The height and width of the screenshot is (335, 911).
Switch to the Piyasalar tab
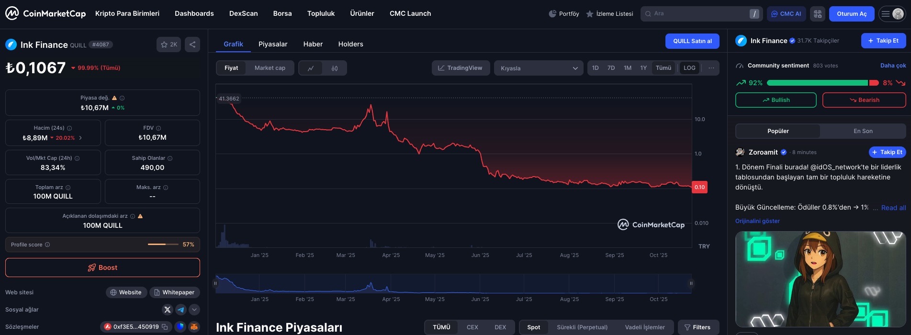273,44
